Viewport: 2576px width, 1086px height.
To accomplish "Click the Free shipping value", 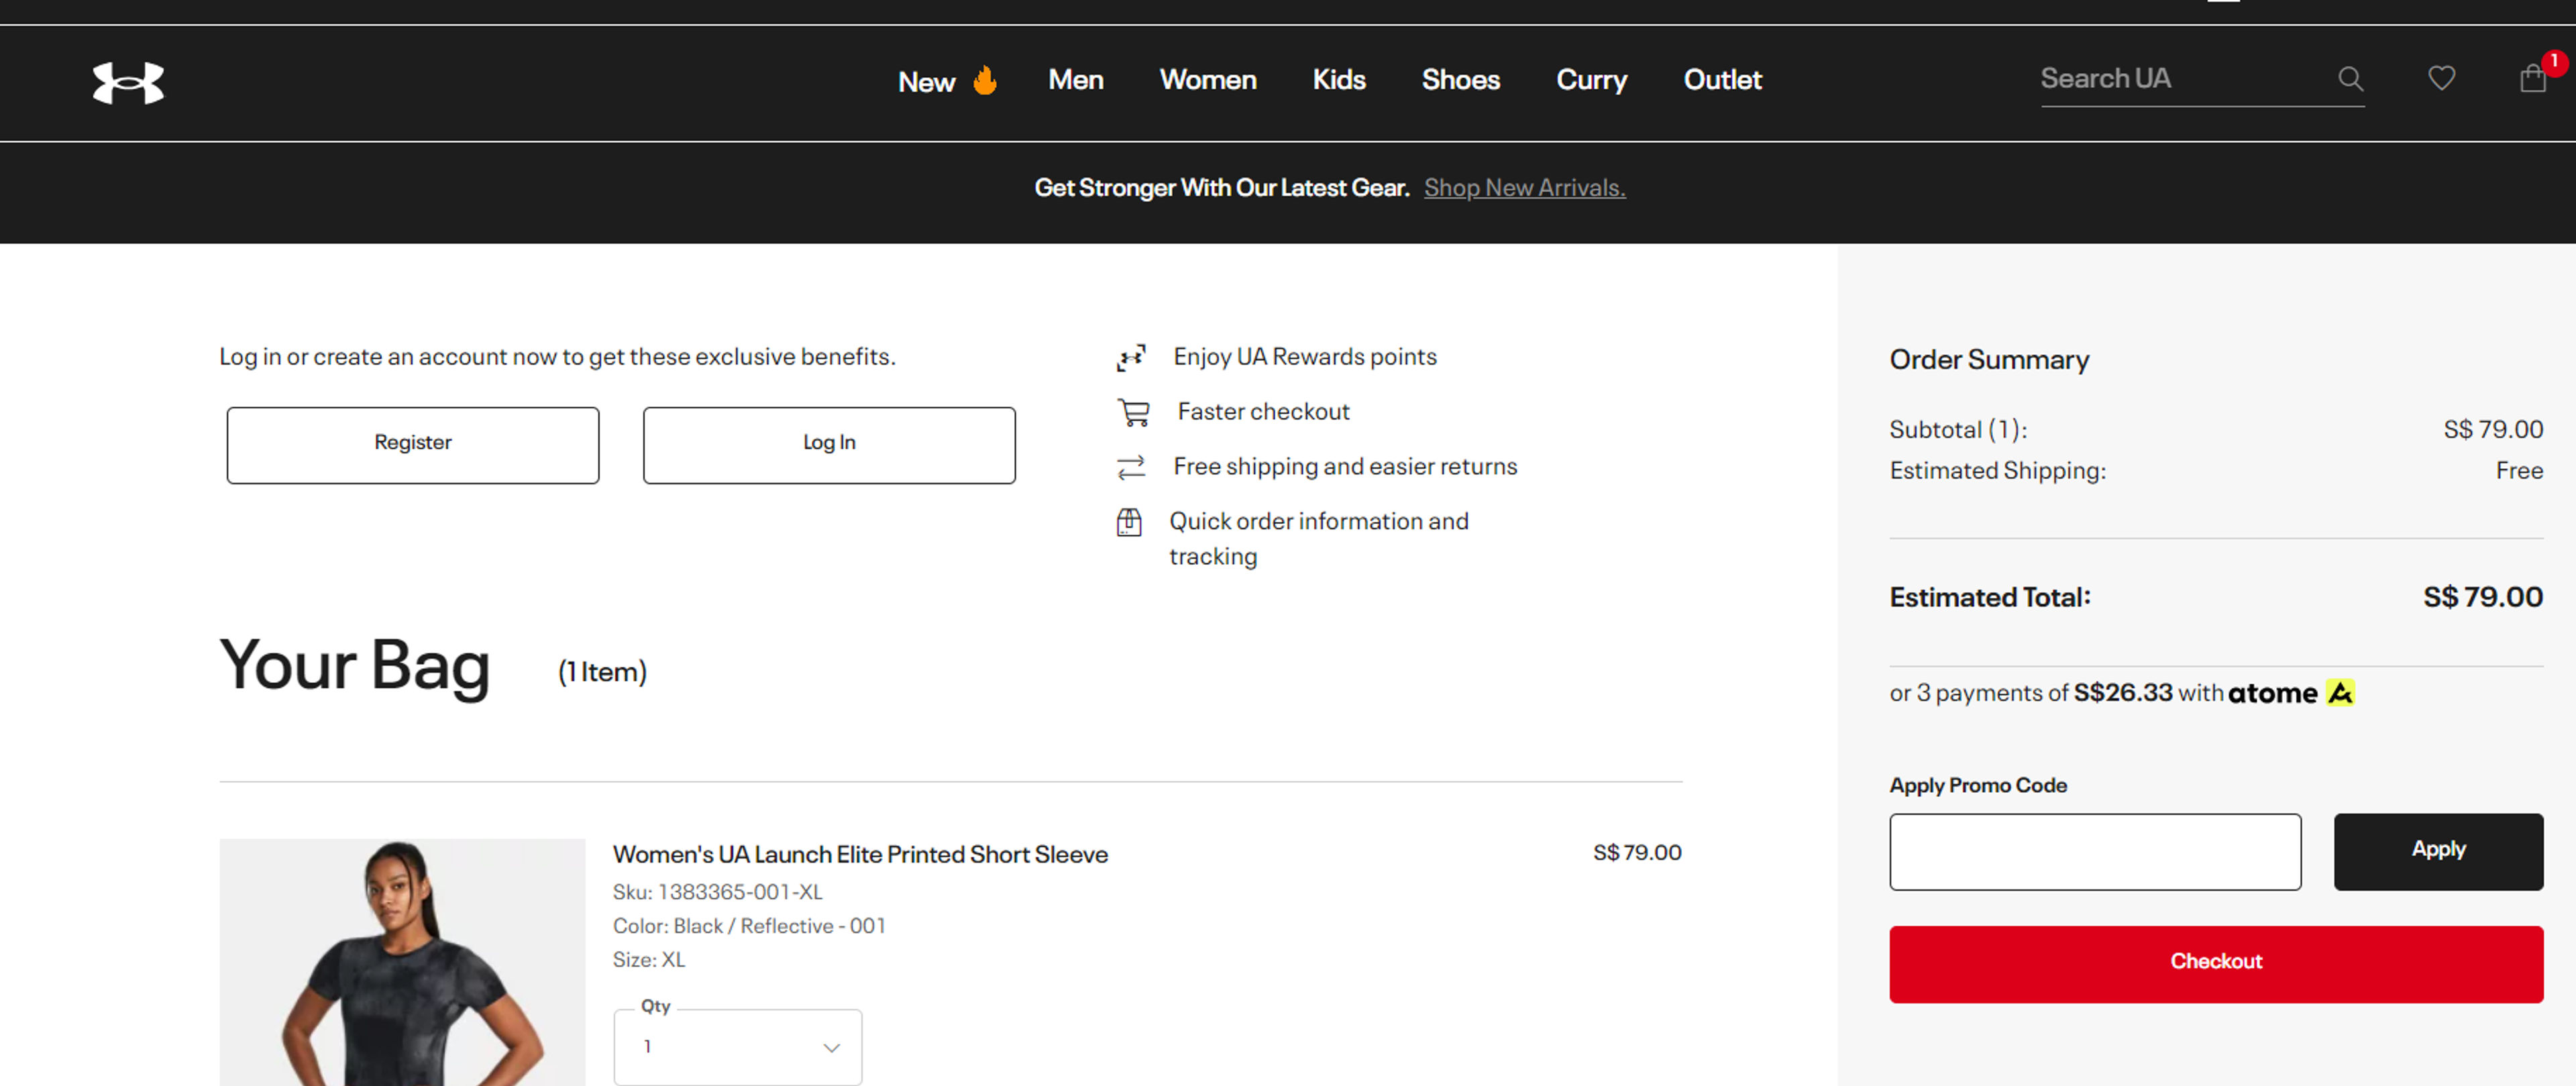I will [x=2519, y=470].
